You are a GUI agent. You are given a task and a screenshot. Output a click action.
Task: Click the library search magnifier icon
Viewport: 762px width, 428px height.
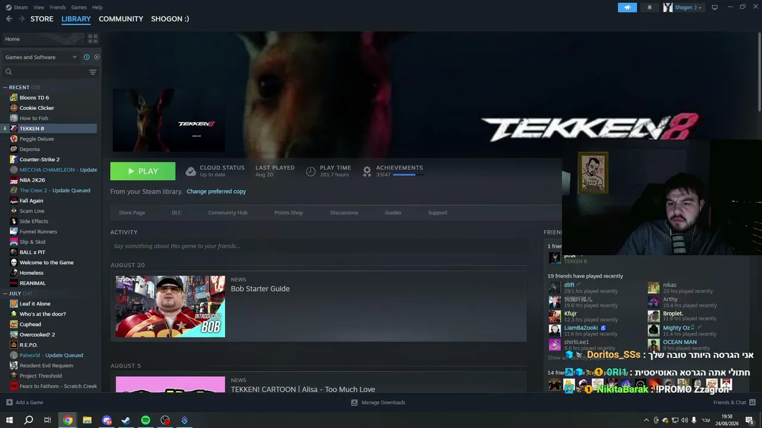[8, 72]
